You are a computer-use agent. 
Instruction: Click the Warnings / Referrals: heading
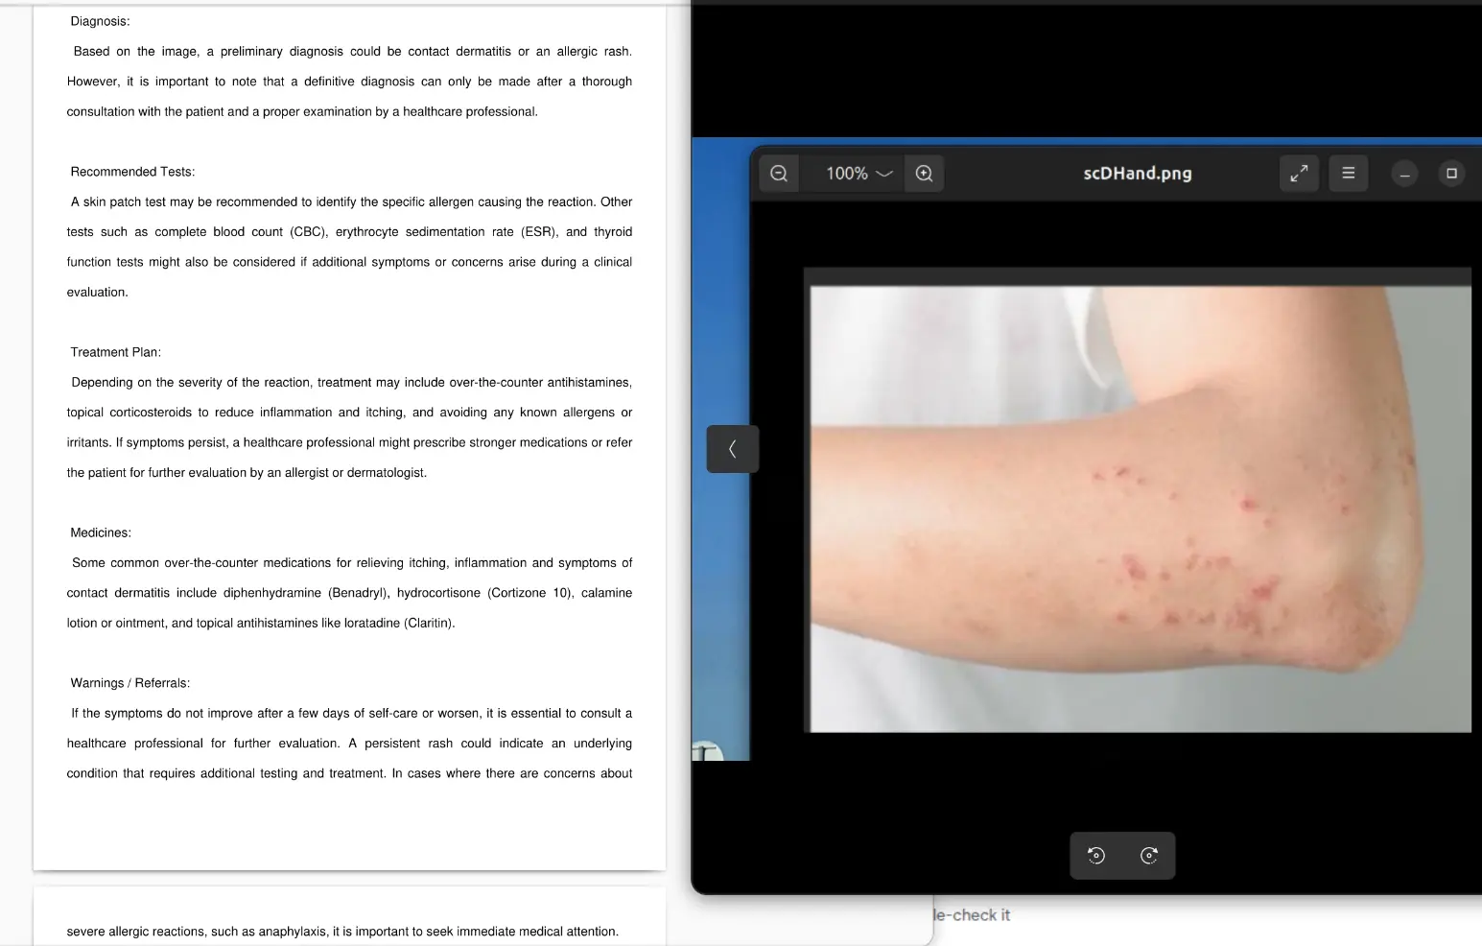coord(129,683)
